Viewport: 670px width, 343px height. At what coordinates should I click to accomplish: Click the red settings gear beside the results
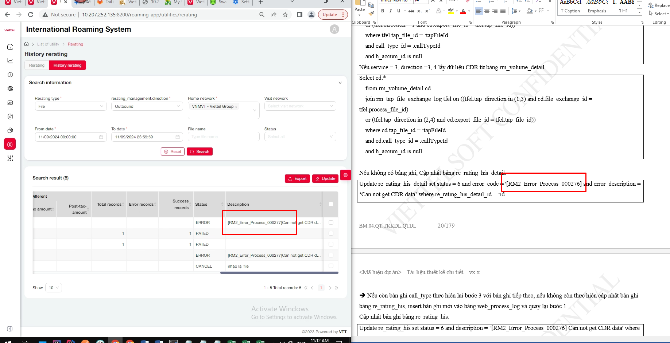click(345, 175)
